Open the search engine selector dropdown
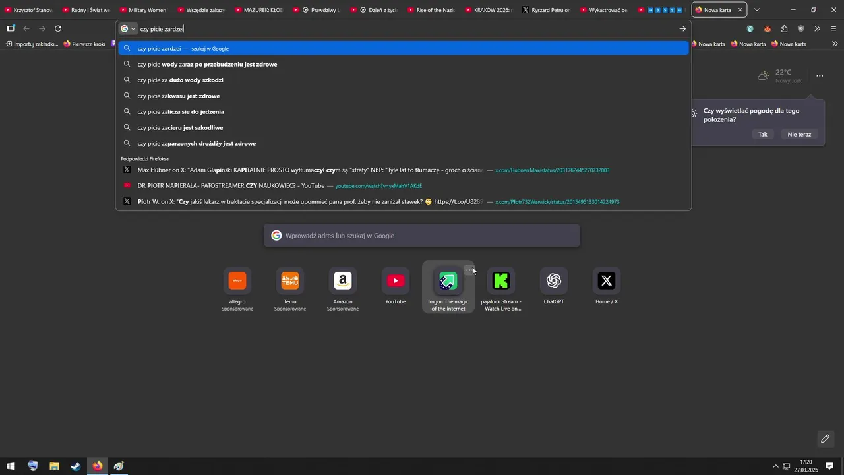The width and height of the screenshot is (844, 475). [x=128, y=29]
